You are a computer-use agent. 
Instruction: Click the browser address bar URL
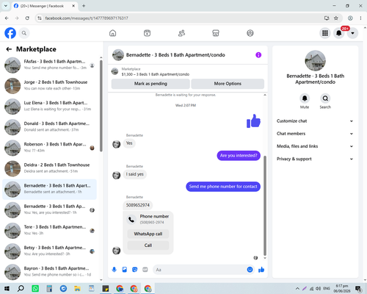point(87,18)
